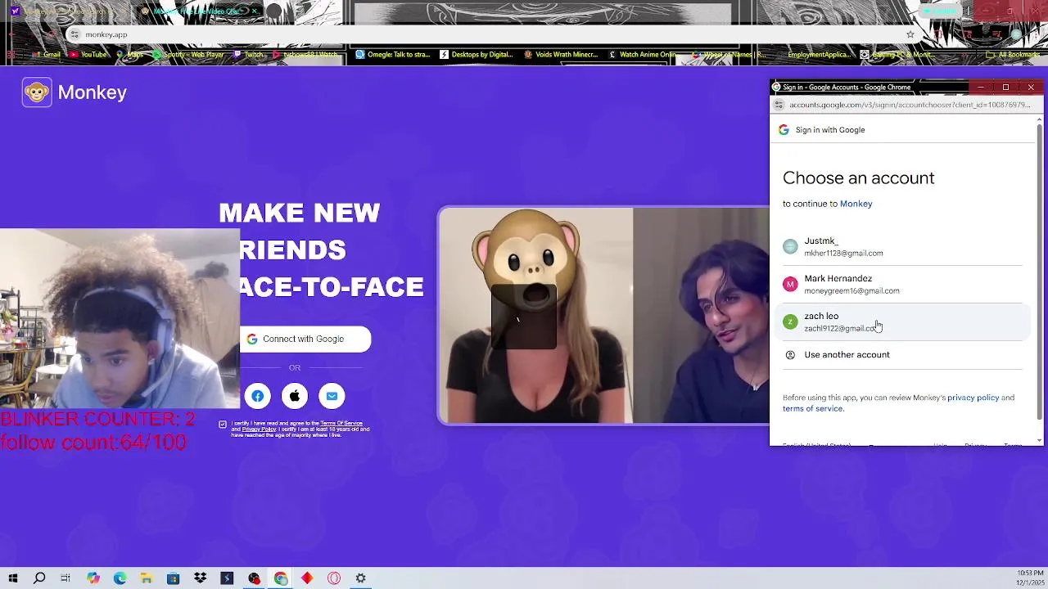Screen dimensions: 1048x589
Task: Bookmark this page with star icon
Action: coord(910,34)
